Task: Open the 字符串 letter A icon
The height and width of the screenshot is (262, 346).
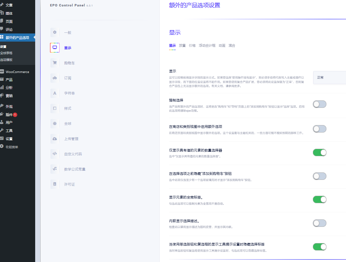Action: tap(55, 93)
